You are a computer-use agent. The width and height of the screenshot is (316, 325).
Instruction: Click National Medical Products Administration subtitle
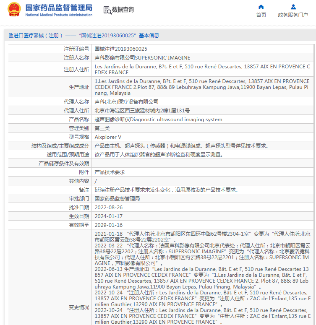coord(59,15)
